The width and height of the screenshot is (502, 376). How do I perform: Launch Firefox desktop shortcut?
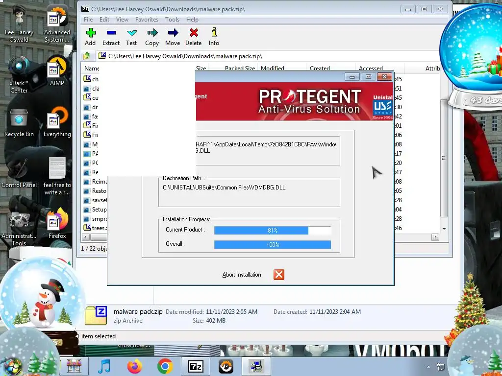[x=57, y=224]
